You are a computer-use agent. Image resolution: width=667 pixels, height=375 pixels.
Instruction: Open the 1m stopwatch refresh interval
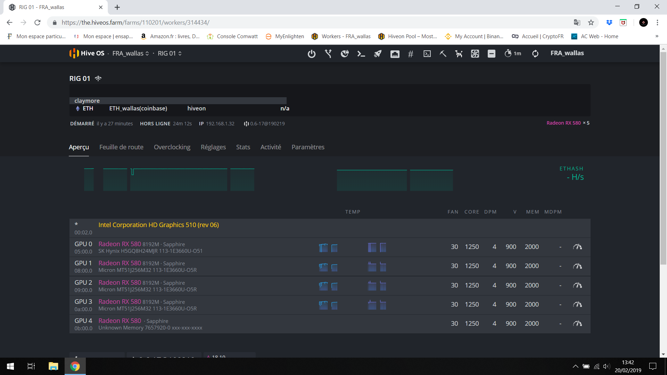(513, 53)
